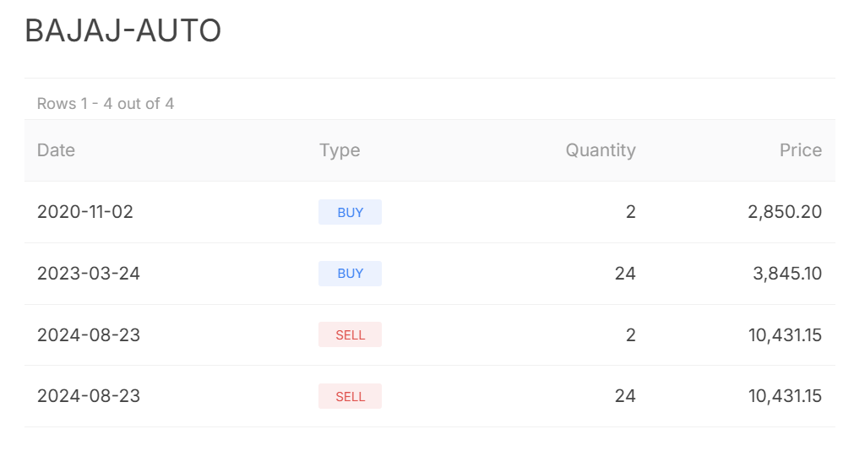
Task: Select the SELL badge for the 24-share sale
Action: click(x=350, y=396)
